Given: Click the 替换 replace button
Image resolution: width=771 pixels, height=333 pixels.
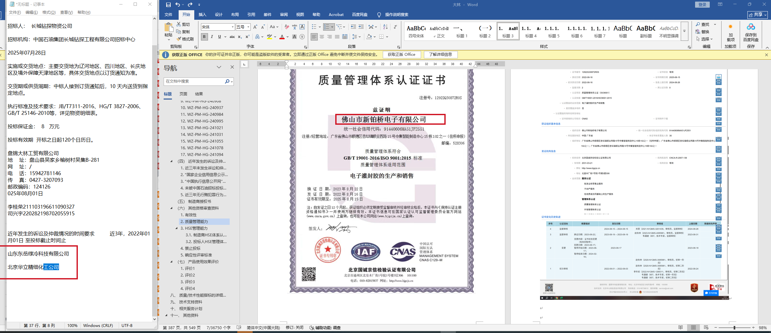Looking at the screenshot, I should point(702,32).
